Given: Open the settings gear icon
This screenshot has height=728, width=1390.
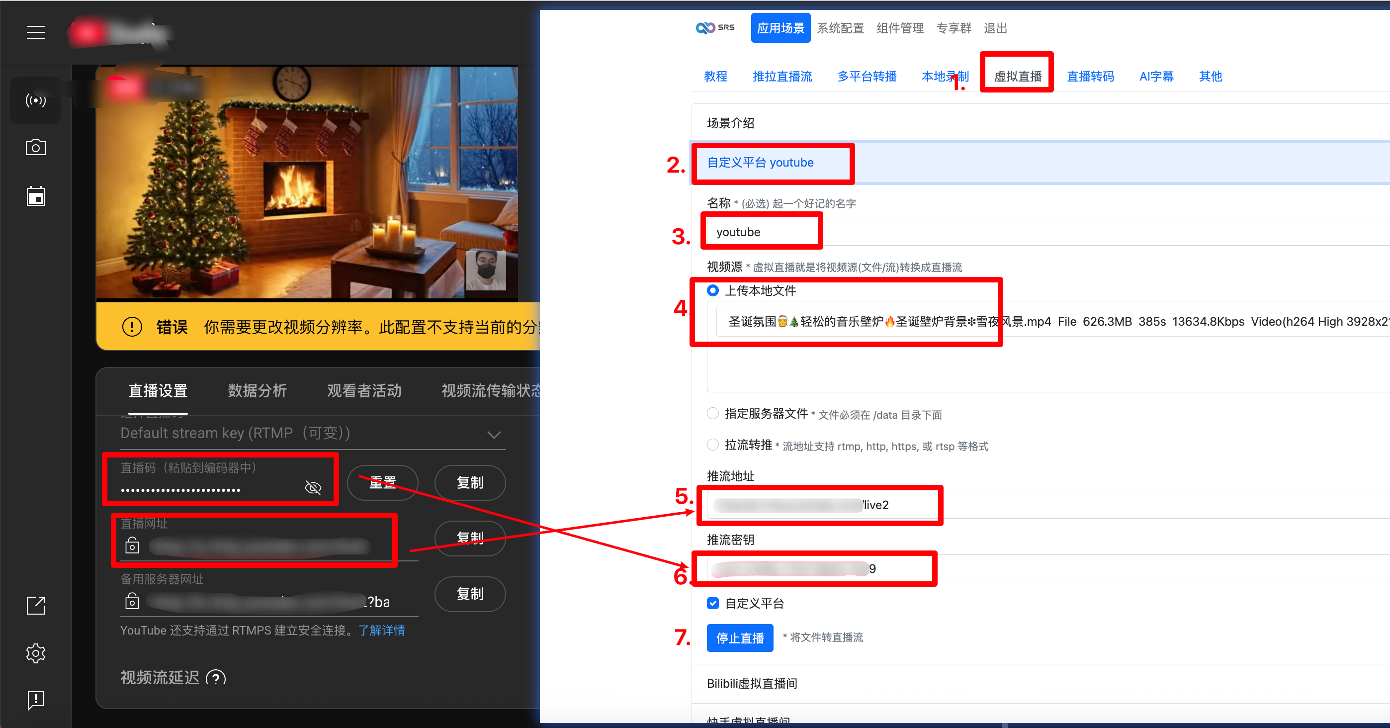Looking at the screenshot, I should point(36,653).
